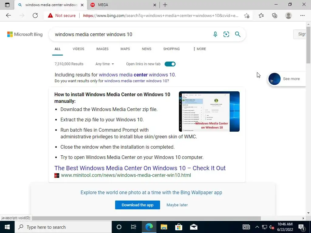
Task: Open The Best Windows Media Center result
Action: tap(140, 168)
